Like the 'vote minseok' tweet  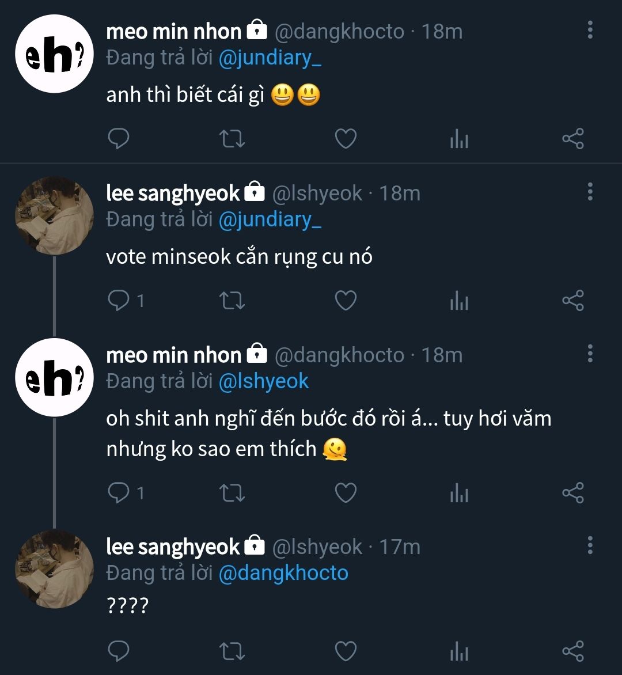pyautogui.click(x=346, y=300)
